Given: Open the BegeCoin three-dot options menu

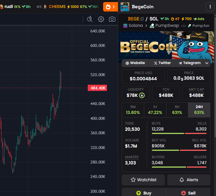Looking at the screenshot, I should point(210,6).
